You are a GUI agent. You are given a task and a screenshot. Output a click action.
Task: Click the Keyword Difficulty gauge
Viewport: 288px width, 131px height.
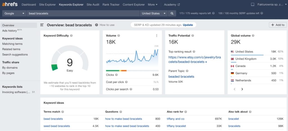(70, 58)
